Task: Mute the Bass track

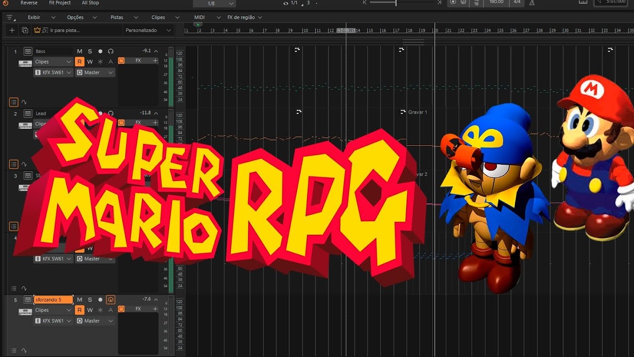Action: coord(79,51)
